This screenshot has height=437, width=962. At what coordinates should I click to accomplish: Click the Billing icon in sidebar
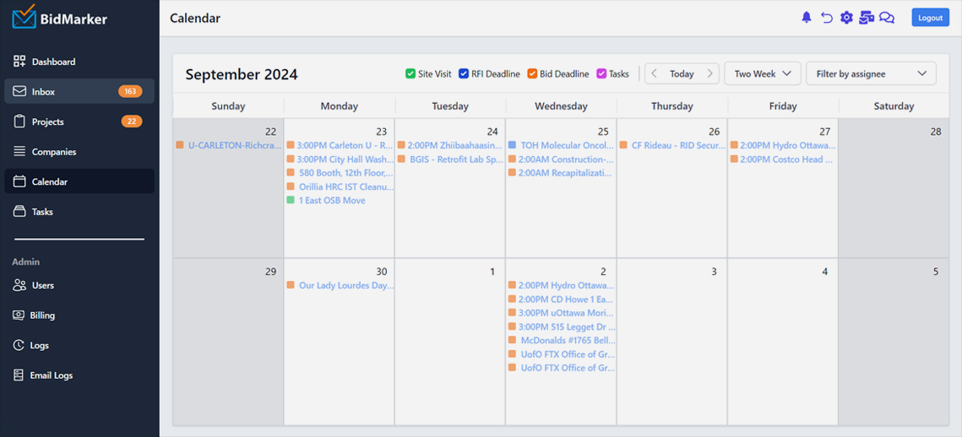pyautogui.click(x=19, y=316)
